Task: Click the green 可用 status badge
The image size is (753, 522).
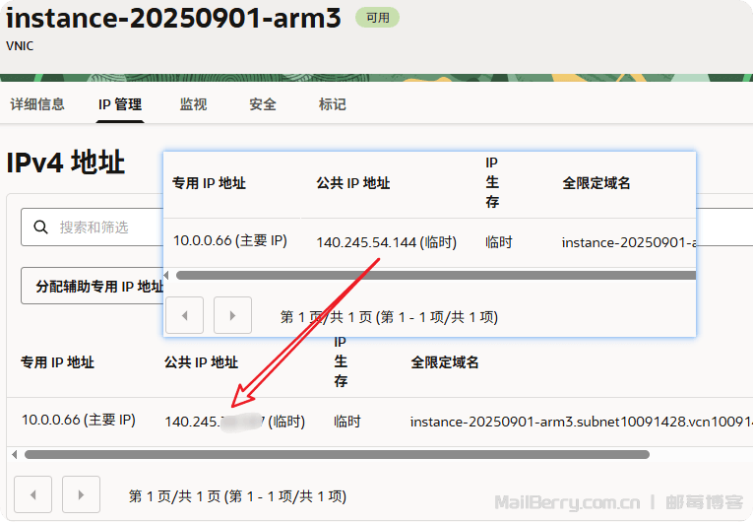Action: (377, 18)
